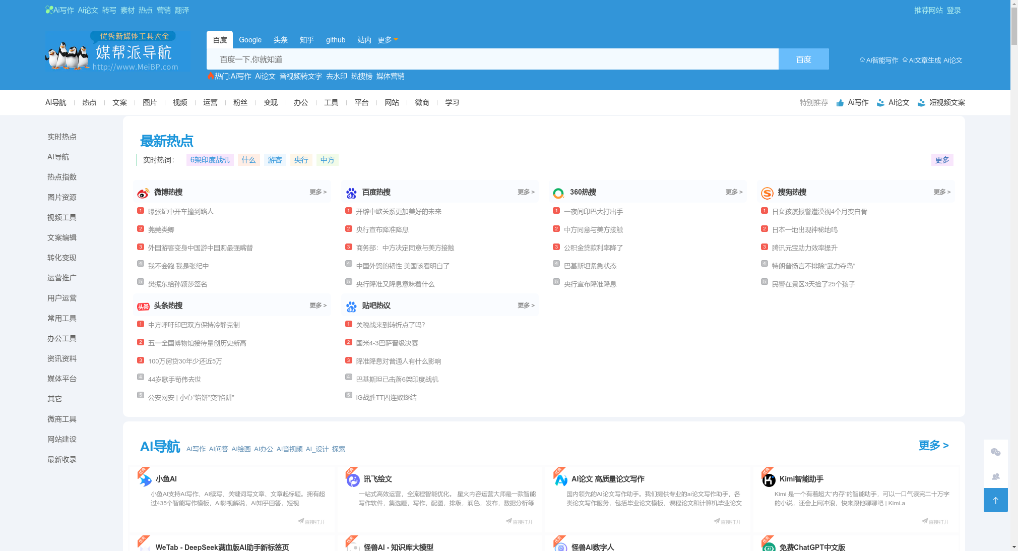Expand 更多 for Weibo hot search list
Image resolution: width=1018 pixels, height=551 pixels.
tap(318, 192)
